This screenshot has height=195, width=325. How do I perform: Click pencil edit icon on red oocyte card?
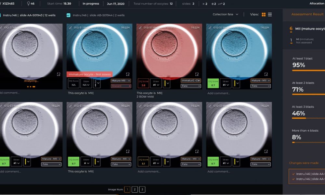tap(140, 28)
